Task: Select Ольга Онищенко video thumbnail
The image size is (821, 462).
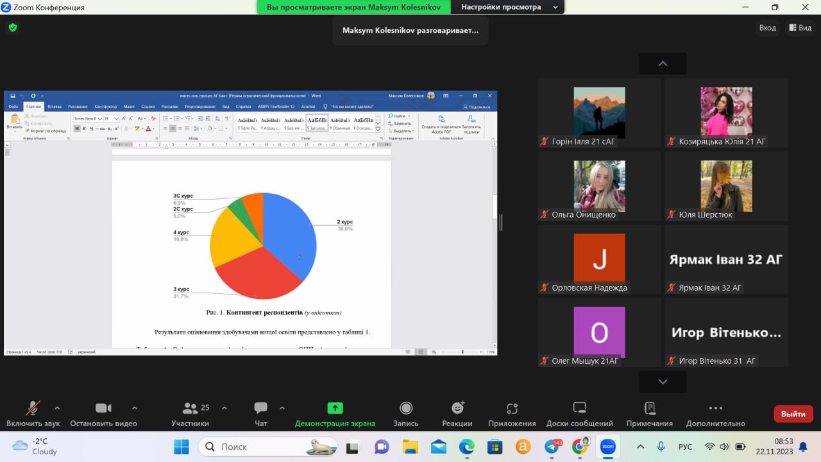Action: (599, 186)
